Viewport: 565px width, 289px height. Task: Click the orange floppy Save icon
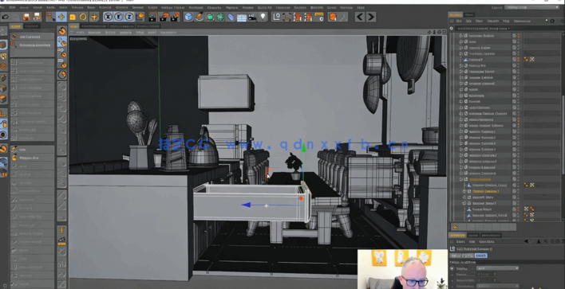click(x=26, y=17)
